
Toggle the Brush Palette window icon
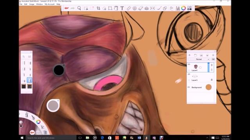(x=177, y=8)
